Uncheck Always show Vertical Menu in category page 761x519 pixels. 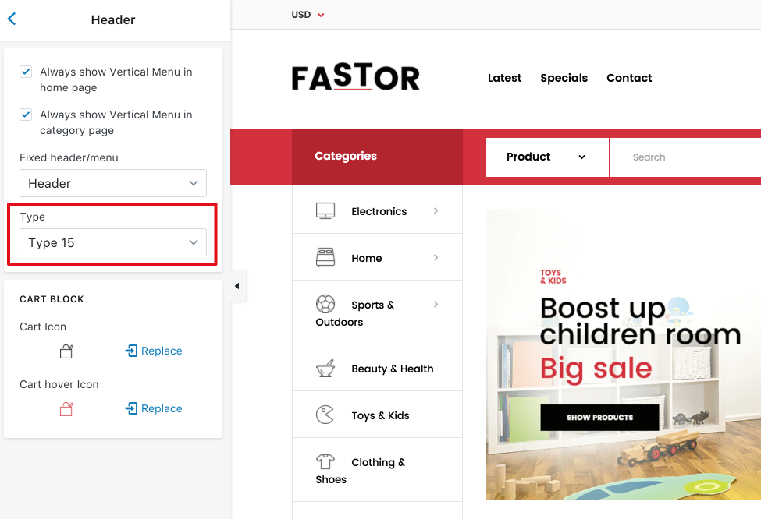[26, 115]
